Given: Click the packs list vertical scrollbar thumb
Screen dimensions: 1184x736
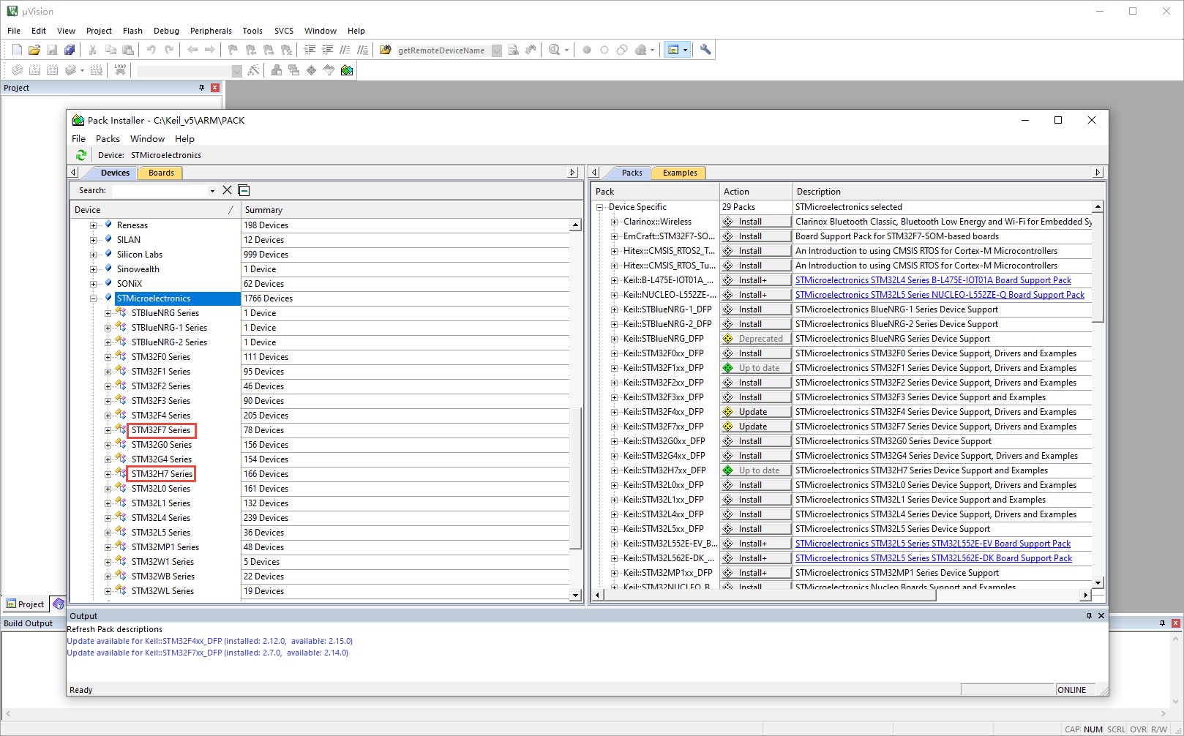Looking at the screenshot, I should click(1098, 267).
